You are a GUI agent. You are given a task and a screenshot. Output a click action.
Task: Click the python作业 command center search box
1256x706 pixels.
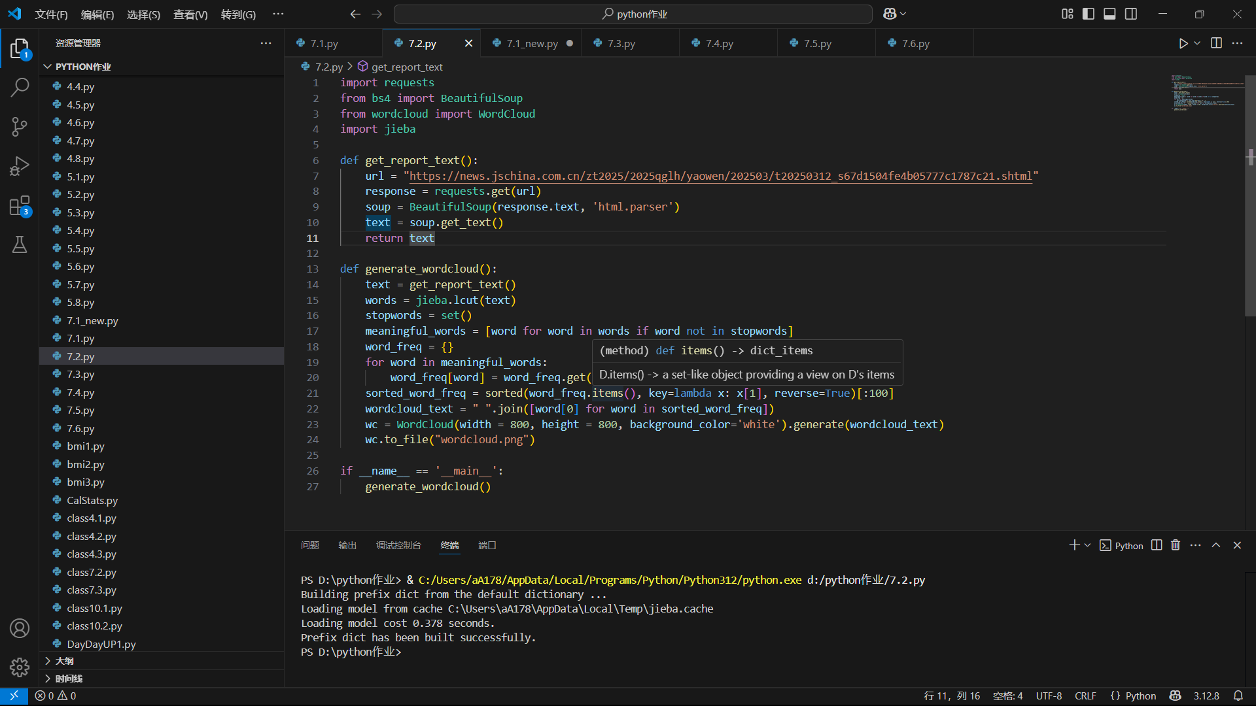[x=633, y=14]
